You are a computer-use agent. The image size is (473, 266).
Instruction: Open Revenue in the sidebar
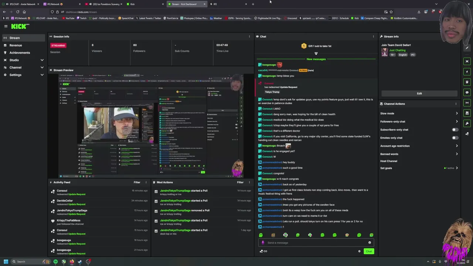[x=24, y=45]
